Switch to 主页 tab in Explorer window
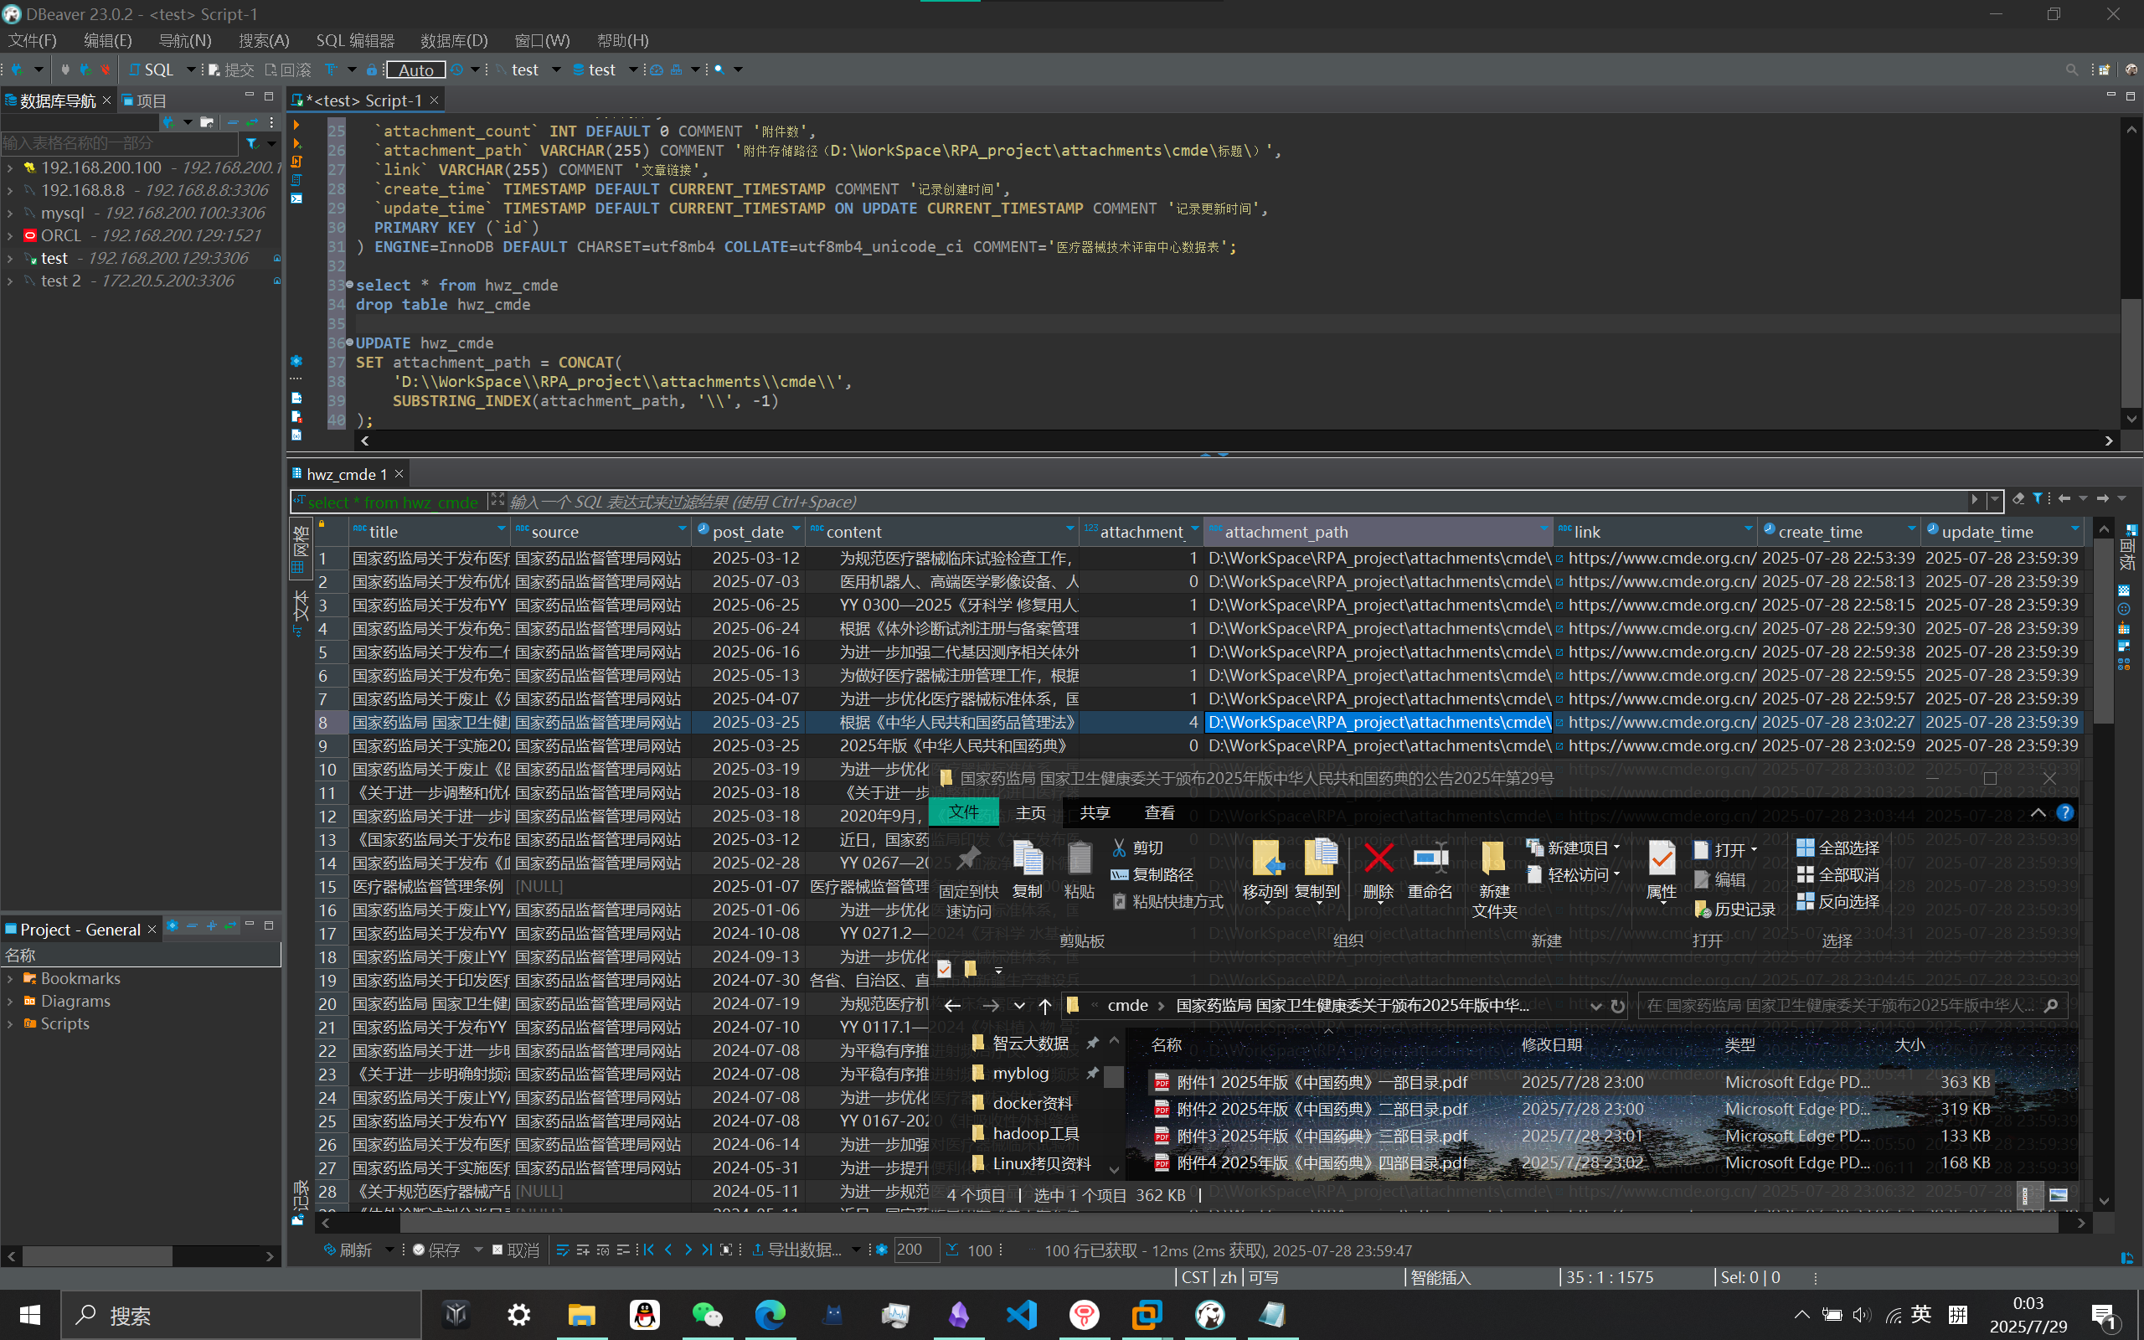The image size is (2144, 1340). pyautogui.click(x=1030, y=812)
